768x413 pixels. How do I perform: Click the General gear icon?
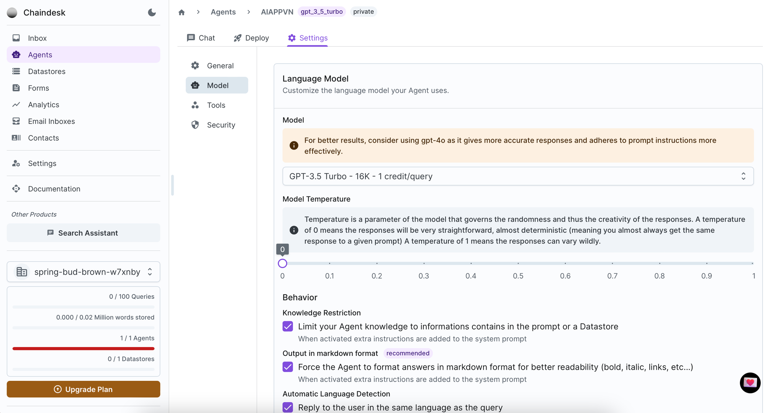[x=195, y=66]
